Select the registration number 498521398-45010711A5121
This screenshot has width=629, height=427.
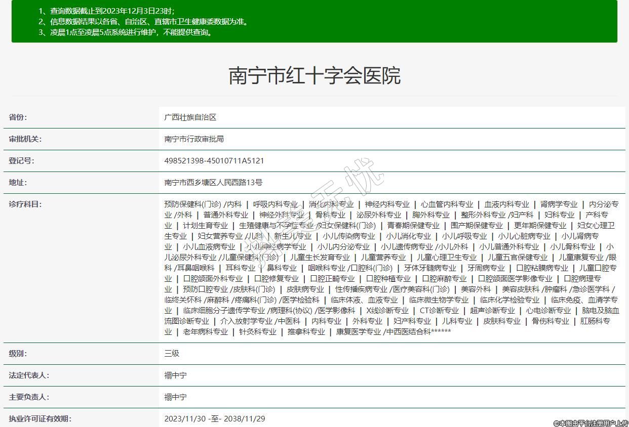[214, 161]
